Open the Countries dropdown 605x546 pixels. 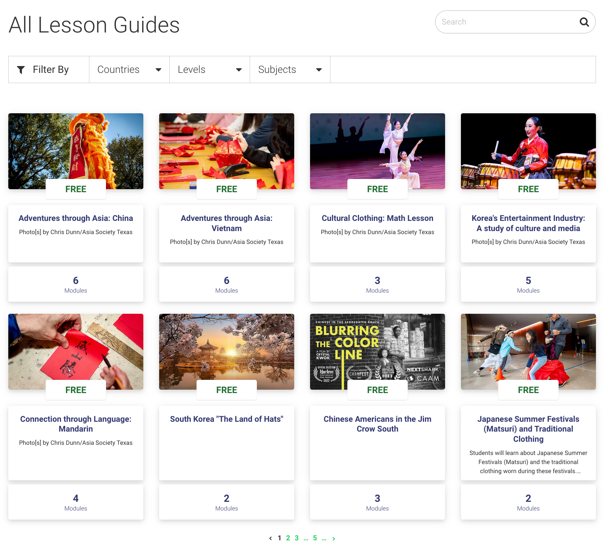tap(129, 69)
